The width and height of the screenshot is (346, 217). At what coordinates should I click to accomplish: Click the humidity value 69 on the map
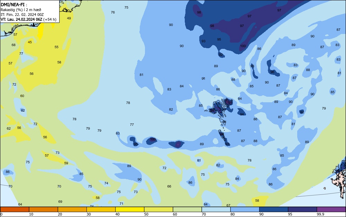point(60,201)
